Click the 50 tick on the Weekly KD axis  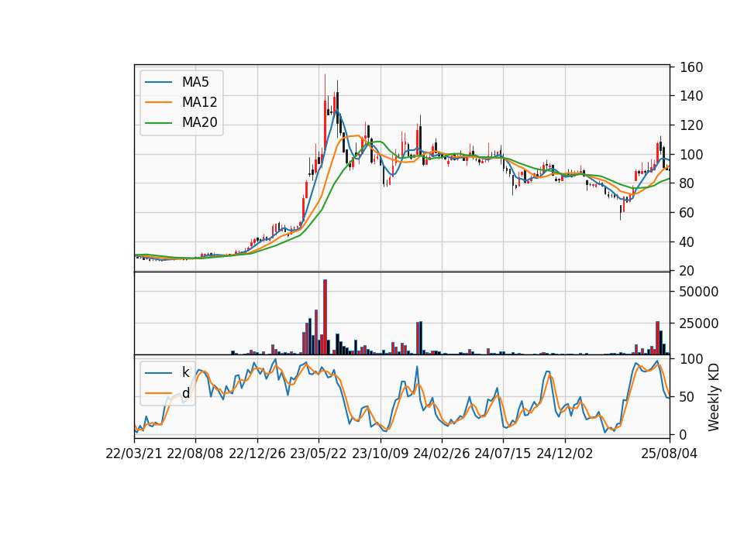687,397
